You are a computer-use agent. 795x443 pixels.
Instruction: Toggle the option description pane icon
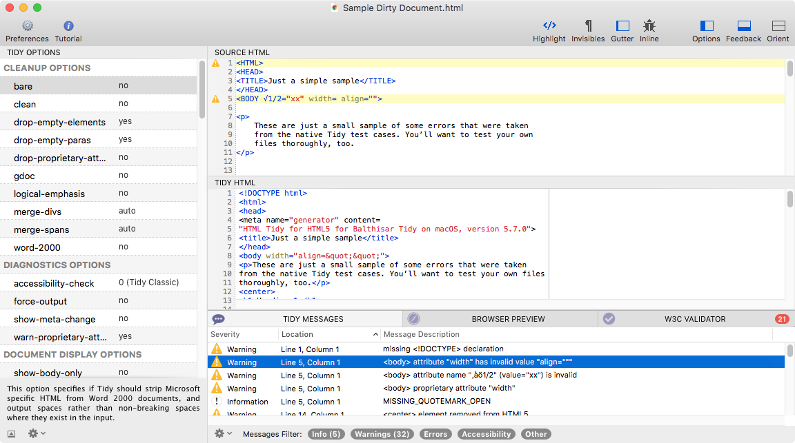11,434
